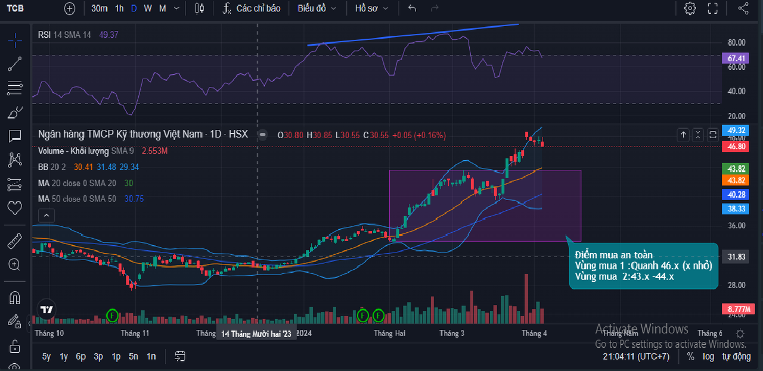Maximize the main chart pane
The width and height of the screenshot is (763, 371).
[x=712, y=135]
